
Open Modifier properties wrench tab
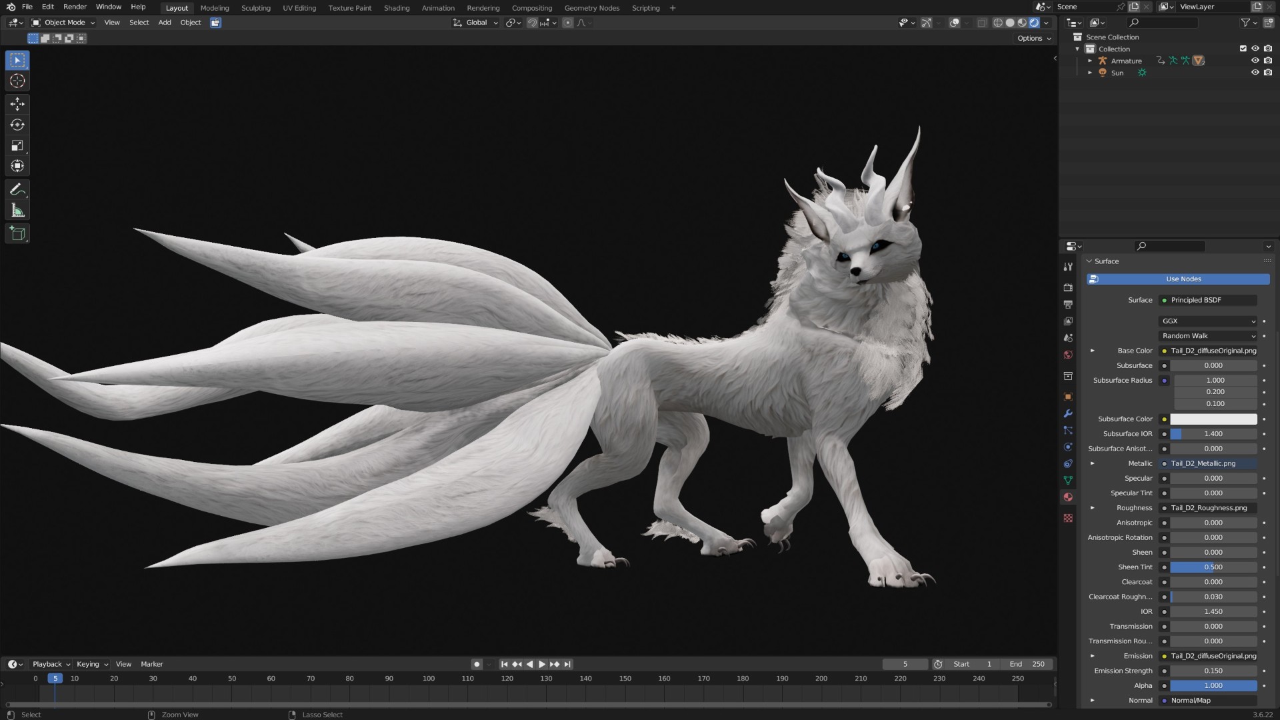pyautogui.click(x=1068, y=414)
